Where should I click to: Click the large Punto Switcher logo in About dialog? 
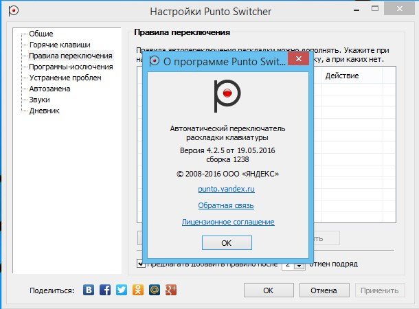pos(227,96)
